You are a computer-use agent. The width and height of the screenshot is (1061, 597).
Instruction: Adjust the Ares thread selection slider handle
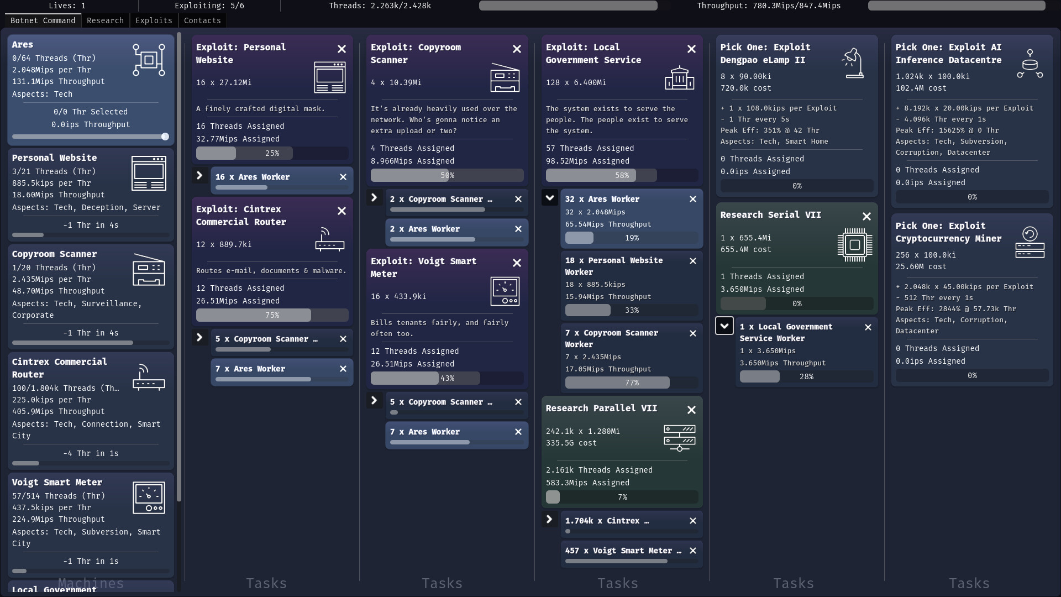pyautogui.click(x=165, y=137)
